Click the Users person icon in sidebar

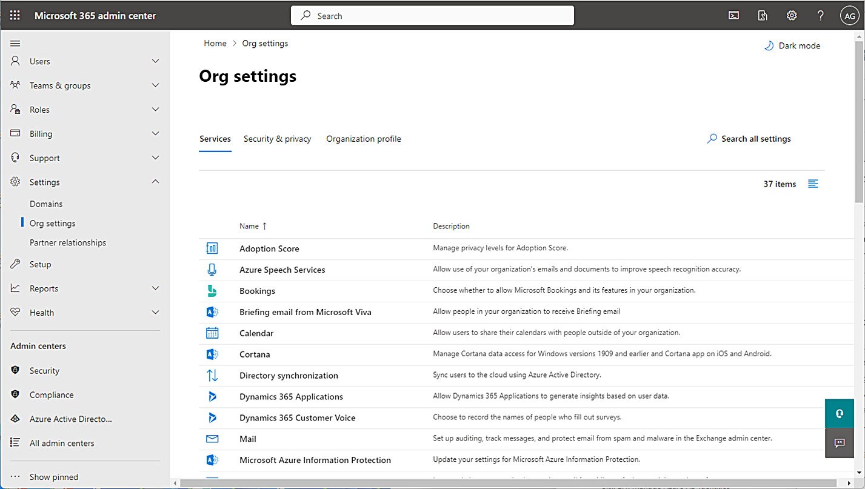point(16,61)
